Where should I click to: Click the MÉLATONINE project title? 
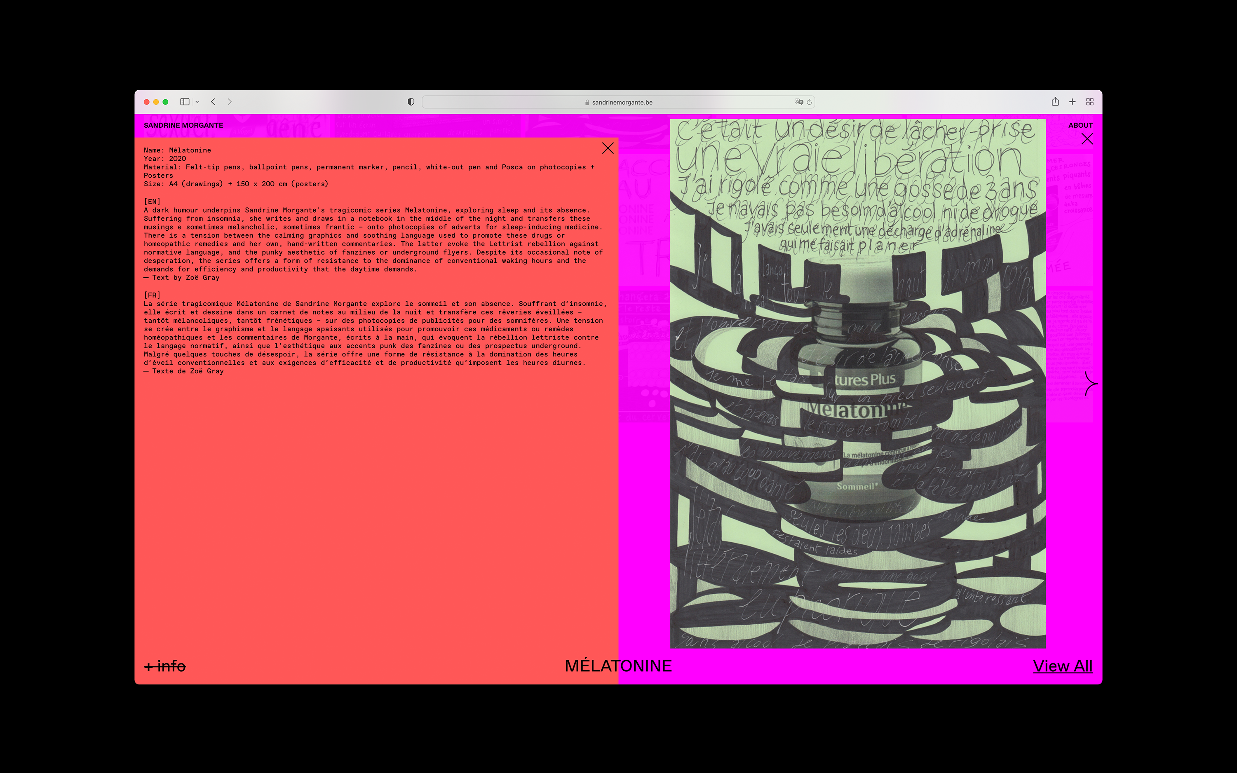(x=618, y=666)
